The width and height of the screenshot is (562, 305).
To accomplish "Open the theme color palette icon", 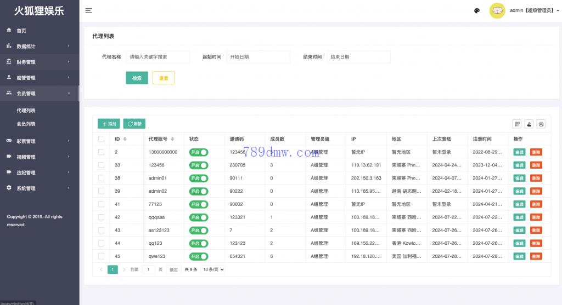I will tap(476, 10).
